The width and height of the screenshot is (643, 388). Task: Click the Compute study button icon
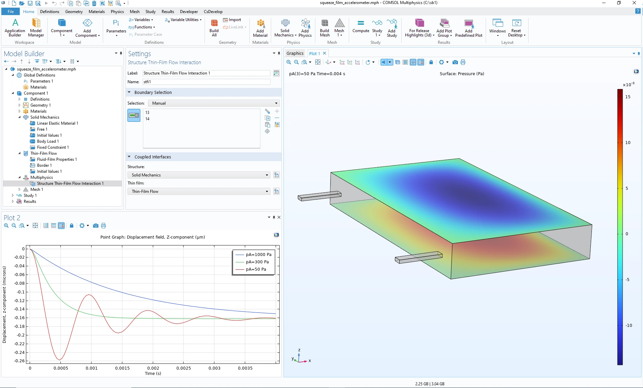(x=360, y=23)
